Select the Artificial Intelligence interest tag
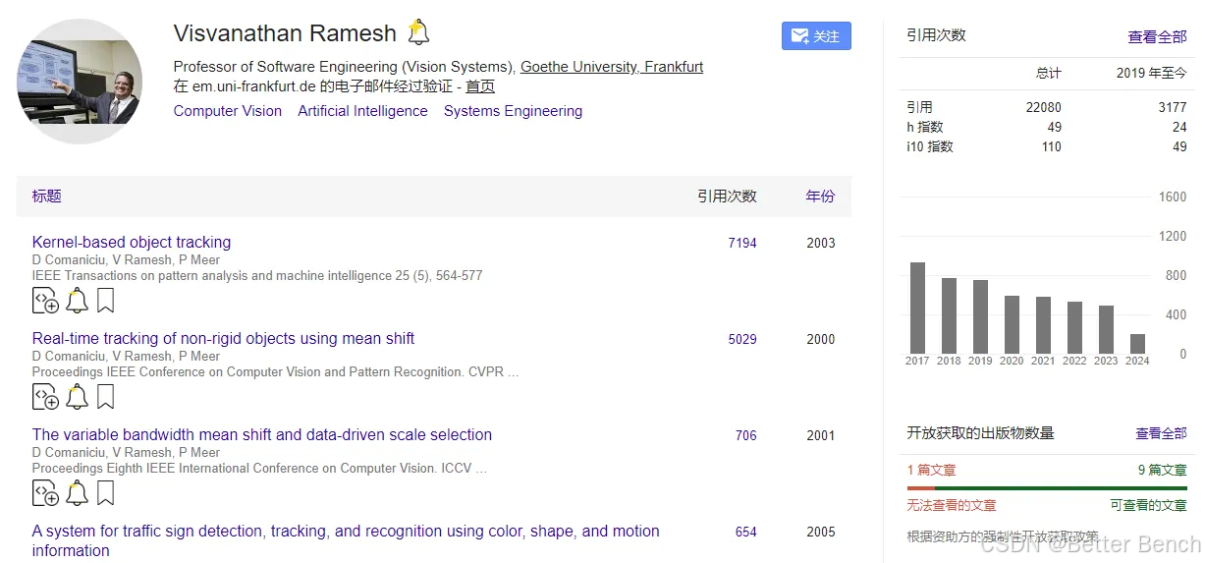Viewport: 1205px width, 563px height. click(x=363, y=111)
